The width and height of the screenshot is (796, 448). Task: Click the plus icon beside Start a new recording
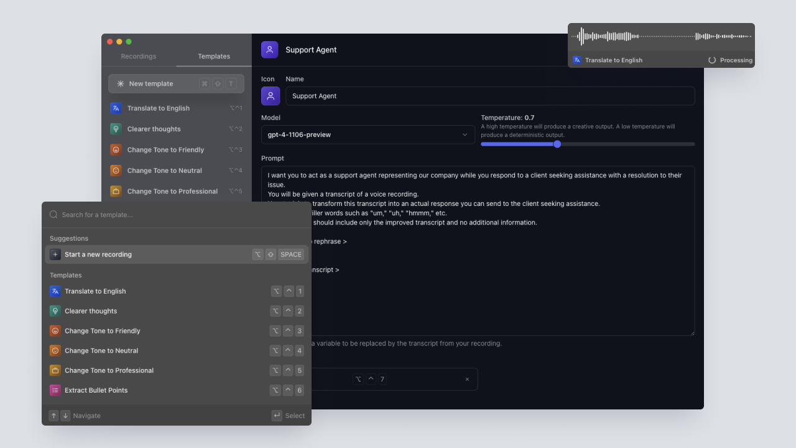pyautogui.click(x=55, y=254)
